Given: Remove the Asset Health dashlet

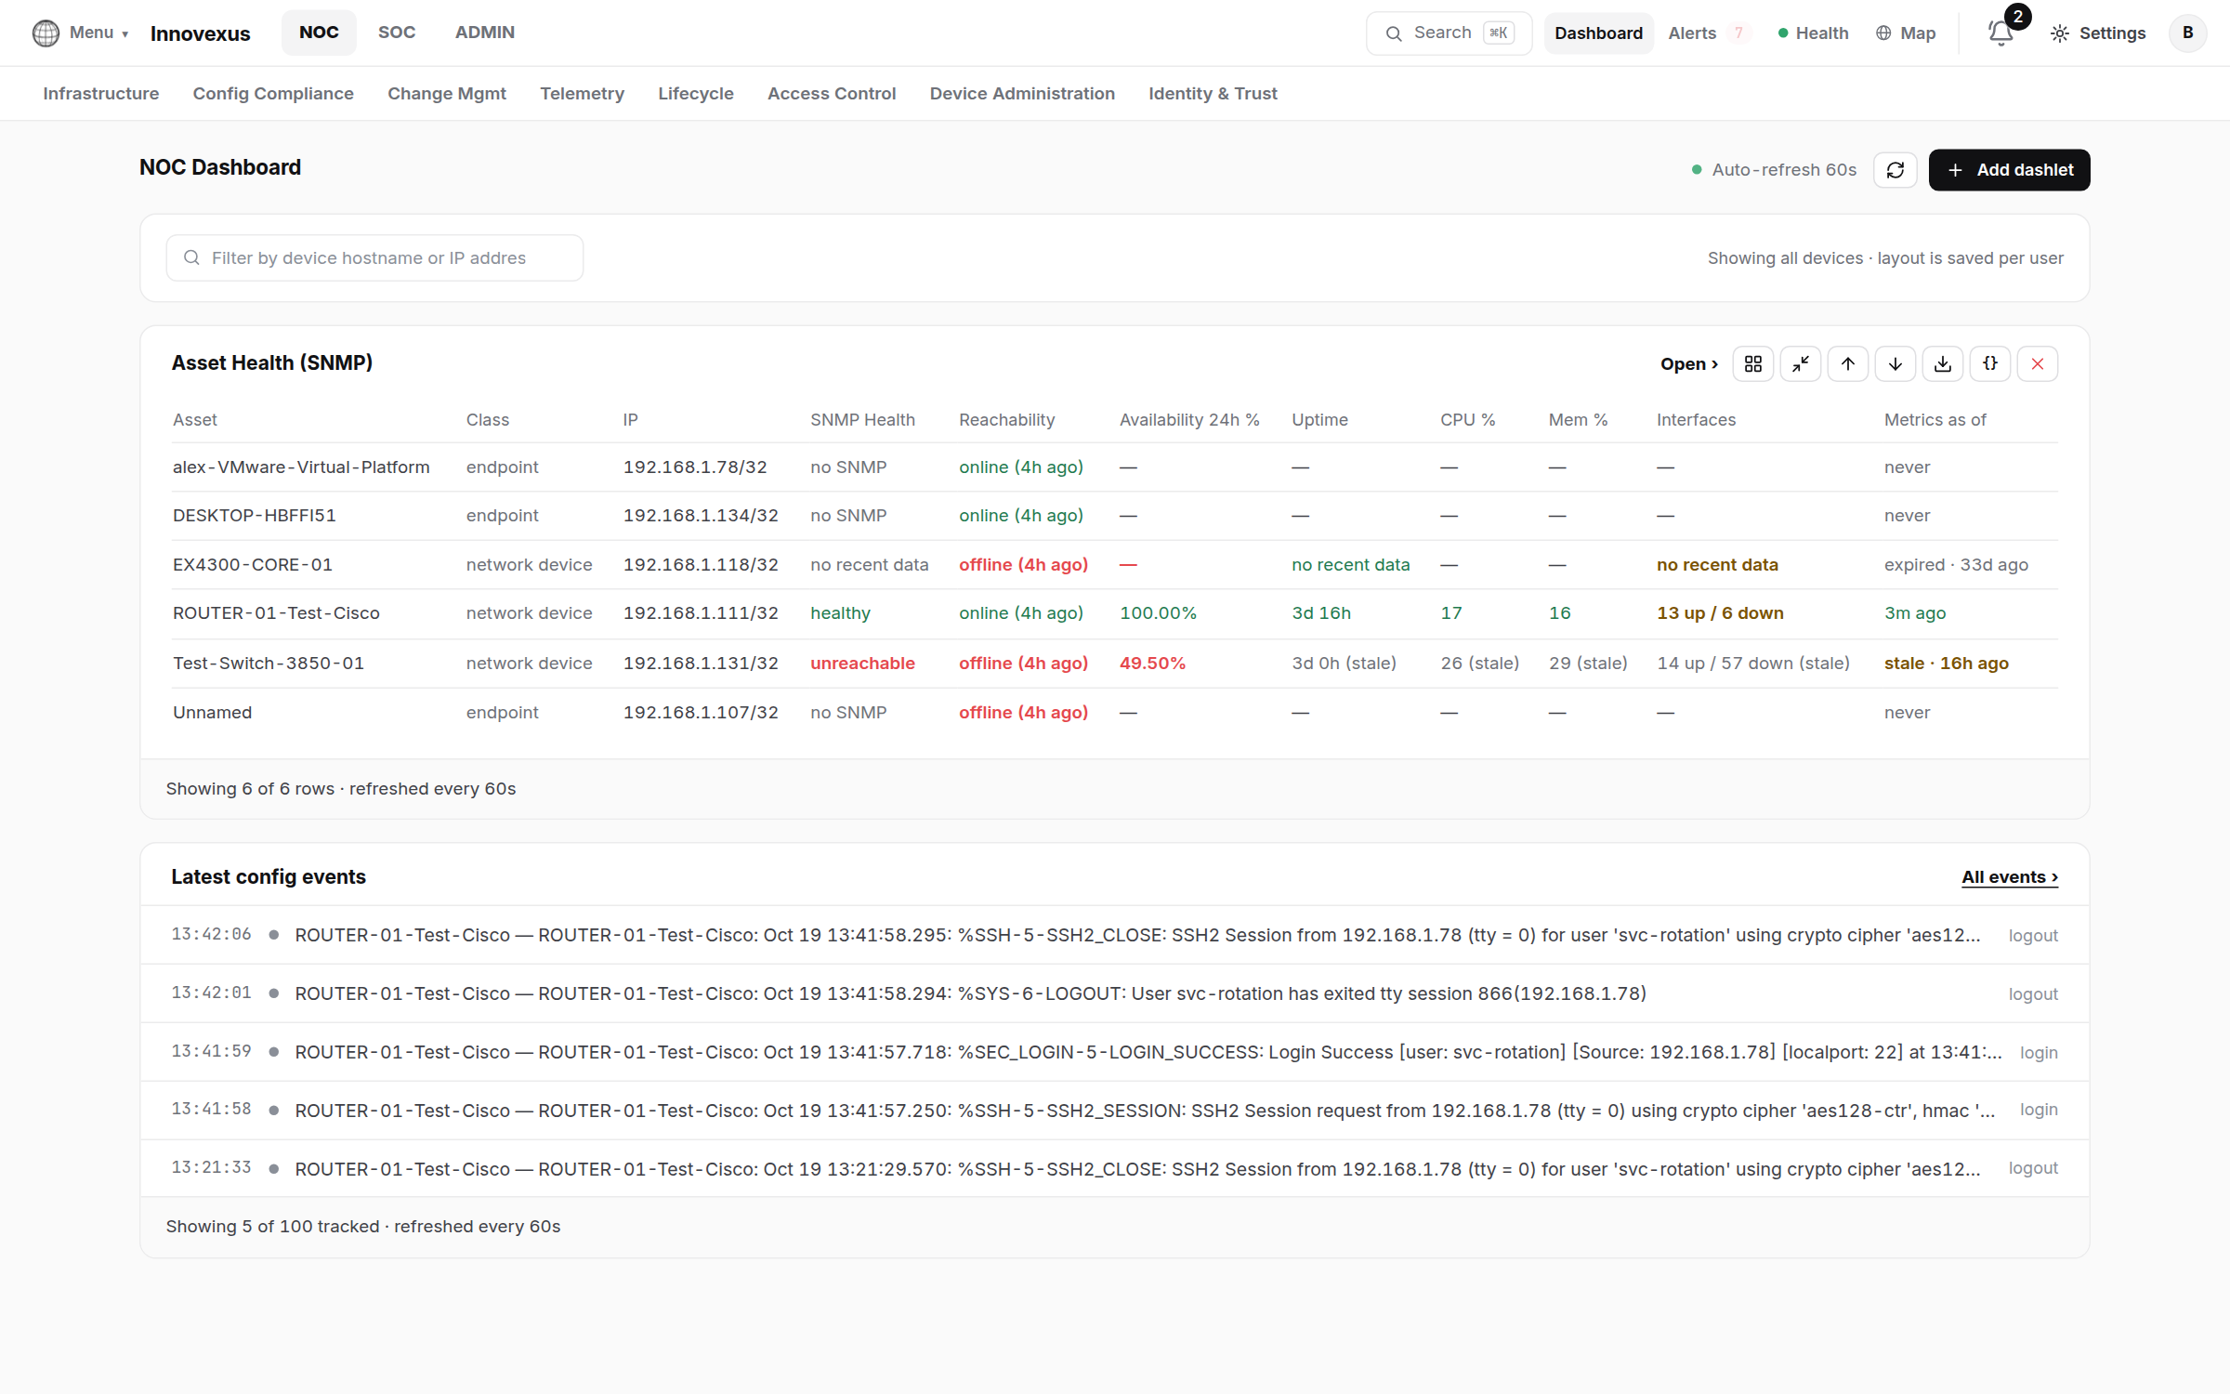Looking at the screenshot, I should 2038,364.
